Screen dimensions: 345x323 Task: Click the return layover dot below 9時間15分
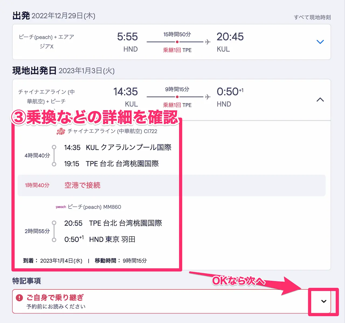click(x=177, y=97)
